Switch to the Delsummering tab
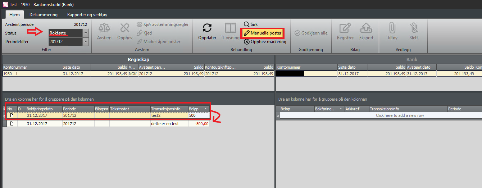 tap(44, 15)
